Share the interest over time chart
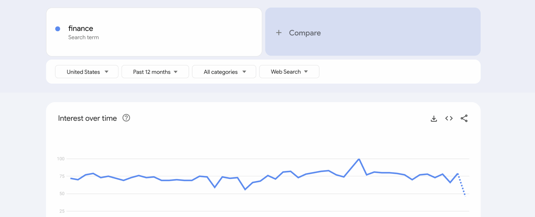Screen dimensions: 535x217 coord(464,118)
